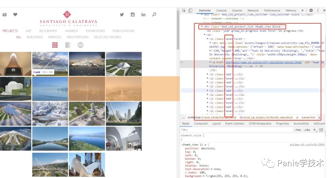Switch to the Console tab
Image resolution: width=335 pixels, height=178 pixels.
point(221,10)
